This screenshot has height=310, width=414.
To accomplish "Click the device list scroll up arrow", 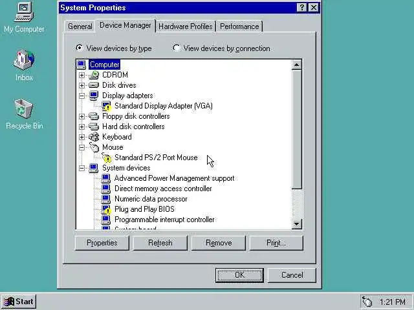I will pyautogui.click(x=297, y=65).
